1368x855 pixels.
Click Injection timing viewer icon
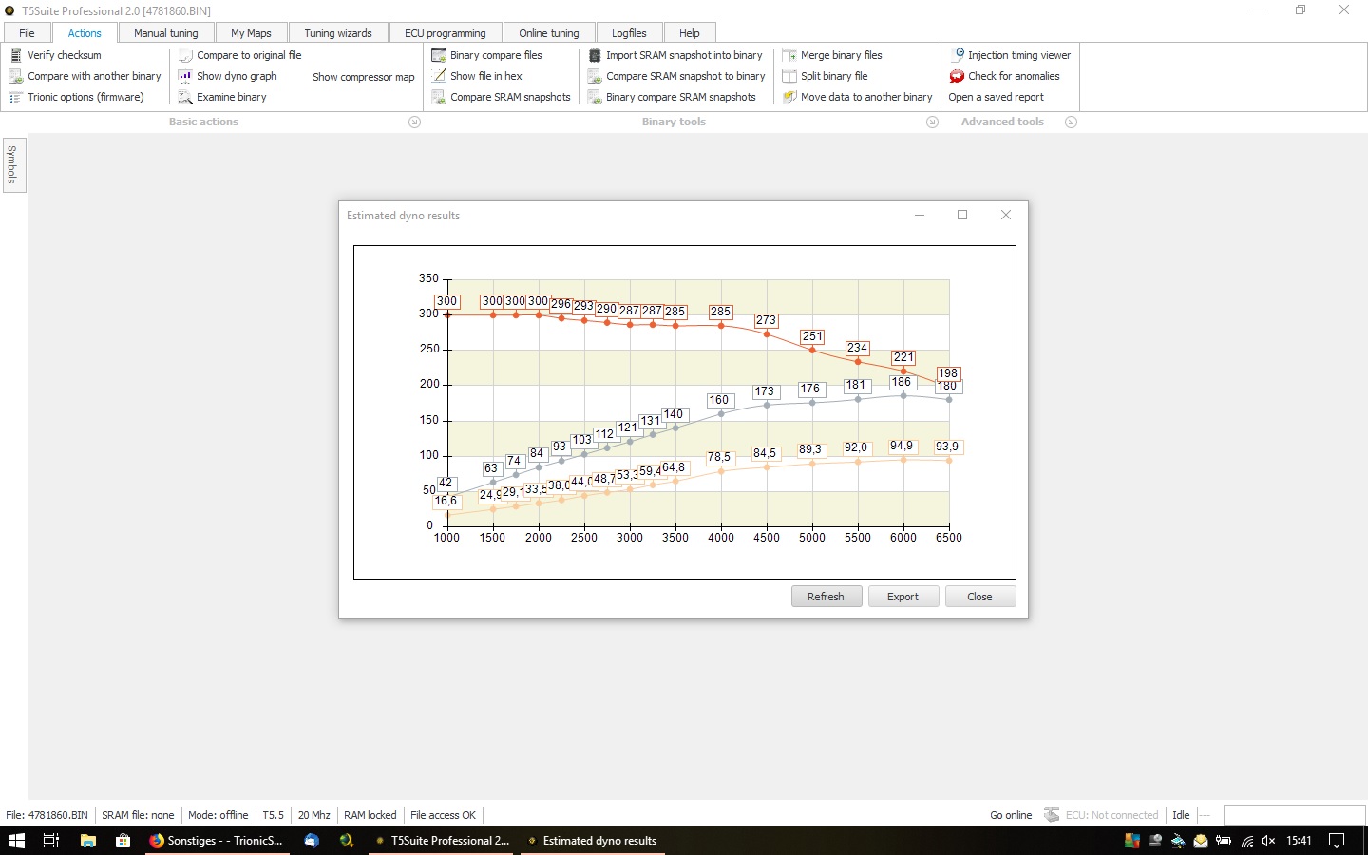tap(958, 55)
